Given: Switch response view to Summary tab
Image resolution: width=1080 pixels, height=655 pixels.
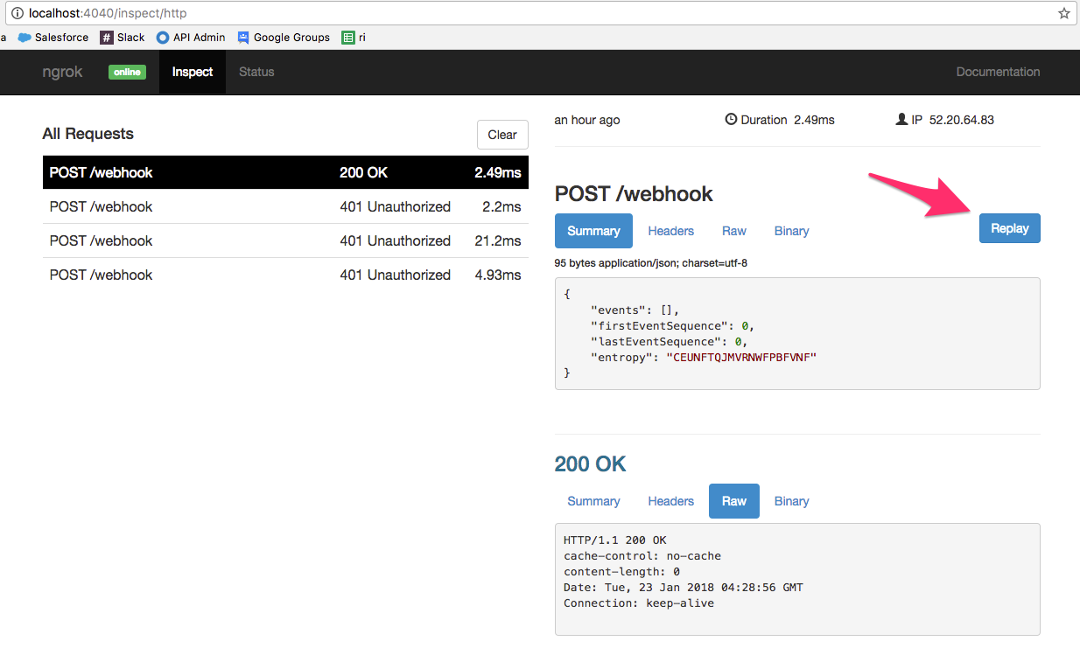Looking at the screenshot, I should coord(593,500).
